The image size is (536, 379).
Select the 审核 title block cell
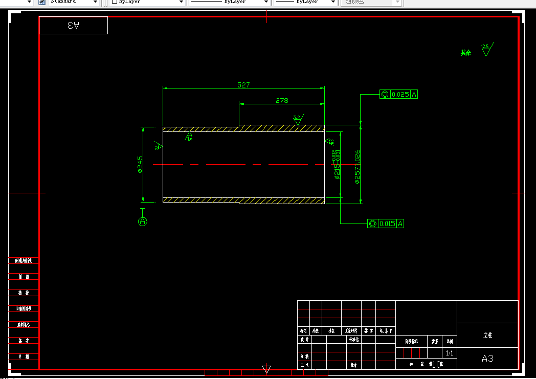click(x=305, y=356)
